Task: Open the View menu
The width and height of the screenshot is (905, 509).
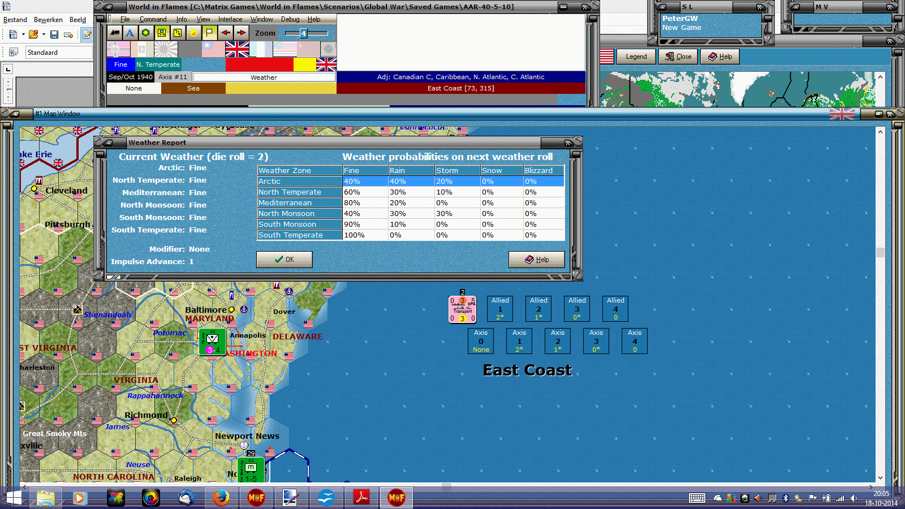Action: pyautogui.click(x=204, y=19)
